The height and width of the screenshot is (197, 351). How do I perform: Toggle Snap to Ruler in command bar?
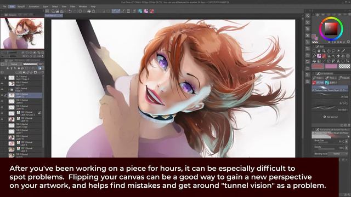[x=114, y=11]
